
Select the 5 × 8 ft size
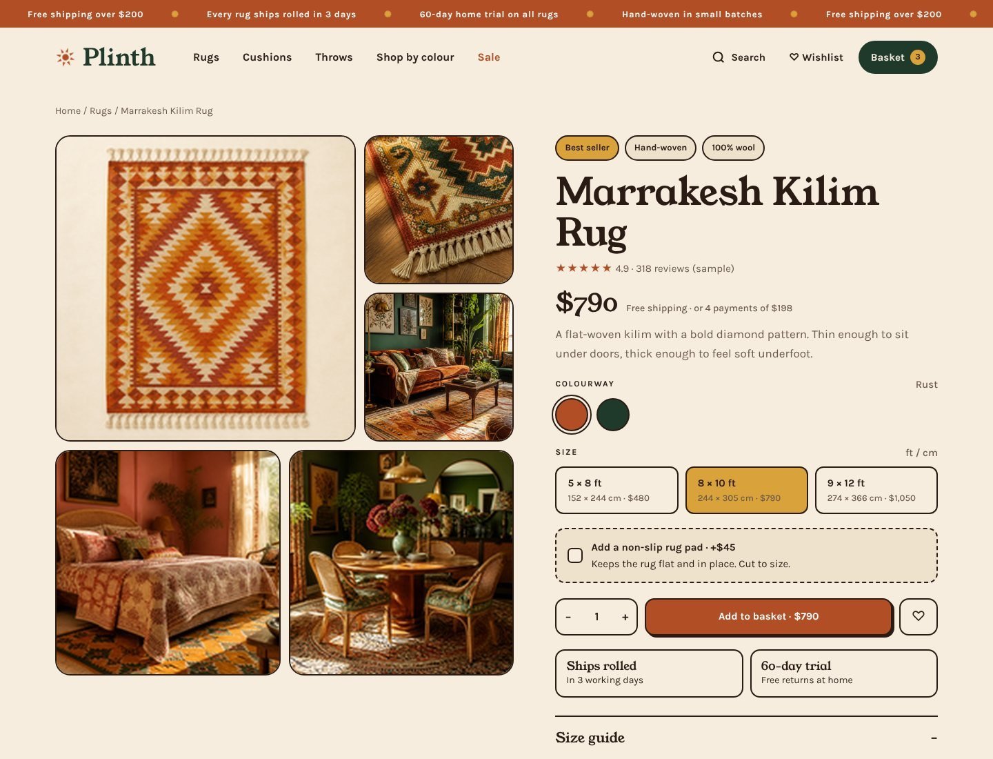click(x=616, y=490)
